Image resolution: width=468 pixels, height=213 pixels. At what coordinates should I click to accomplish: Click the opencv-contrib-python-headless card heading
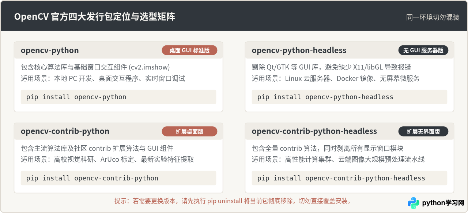tap(314, 131)
